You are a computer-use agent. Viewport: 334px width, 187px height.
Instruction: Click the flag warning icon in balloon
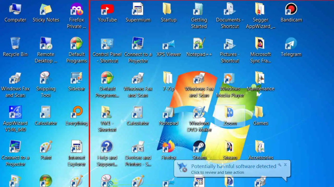(182, 168)
